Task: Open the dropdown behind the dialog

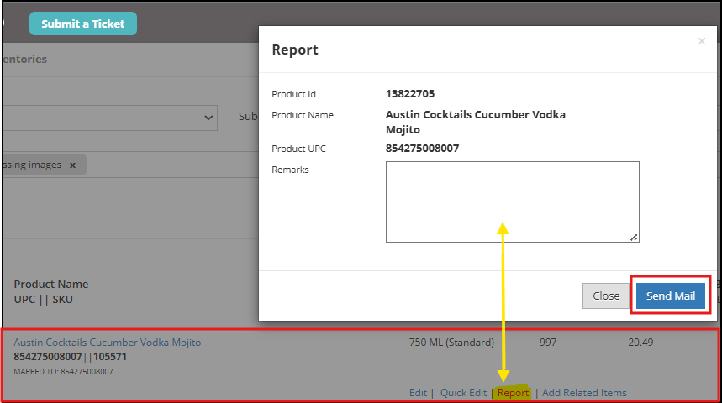Action: 110,118
